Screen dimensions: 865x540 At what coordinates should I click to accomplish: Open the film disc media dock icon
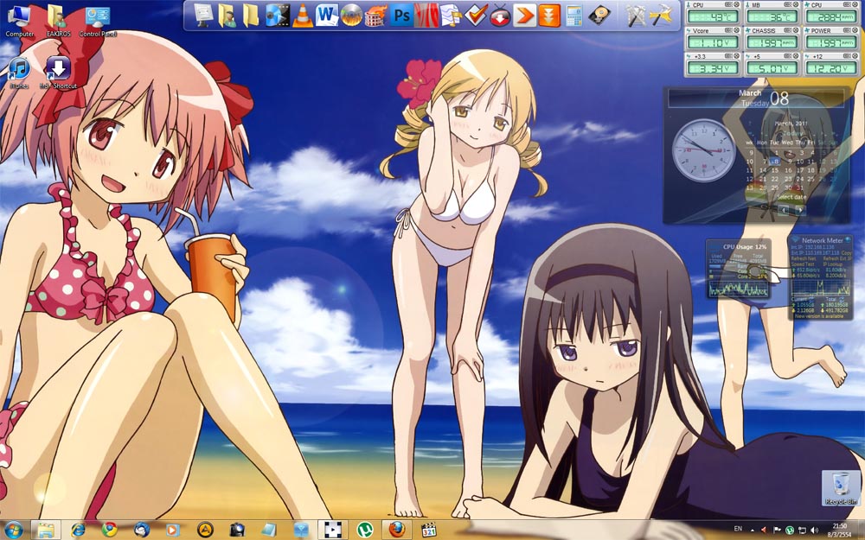point(277,16)
